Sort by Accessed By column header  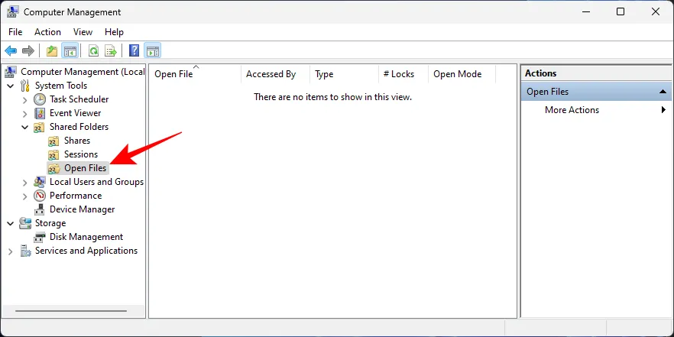coord(271,74)
